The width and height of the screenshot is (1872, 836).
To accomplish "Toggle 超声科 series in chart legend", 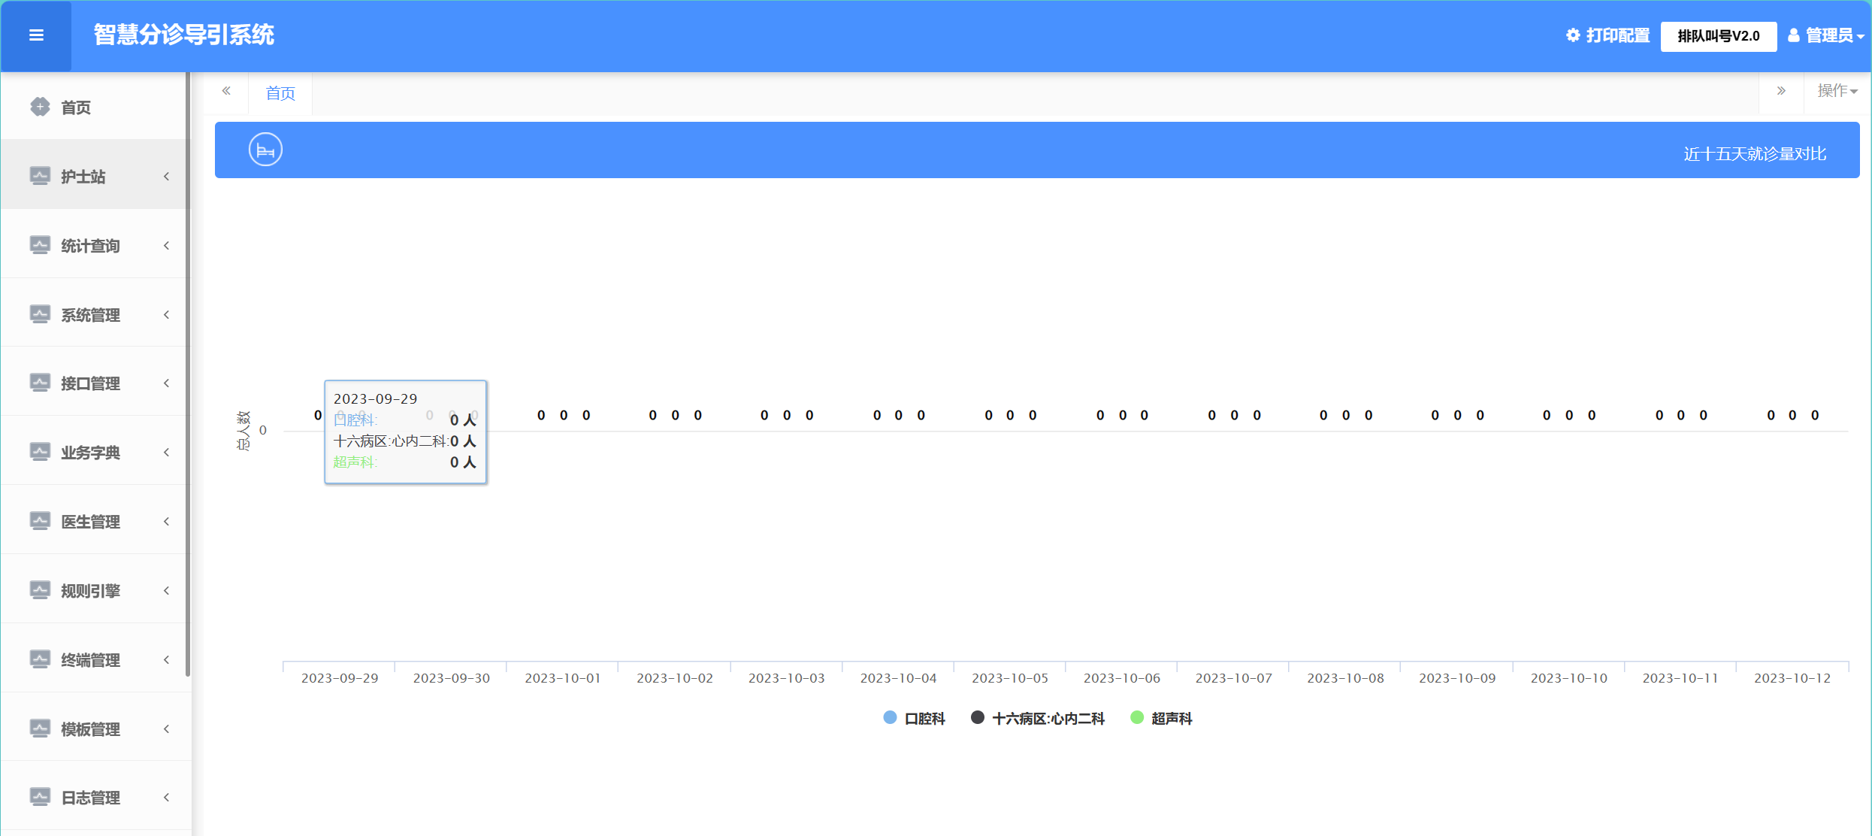I will [1161, 718].
